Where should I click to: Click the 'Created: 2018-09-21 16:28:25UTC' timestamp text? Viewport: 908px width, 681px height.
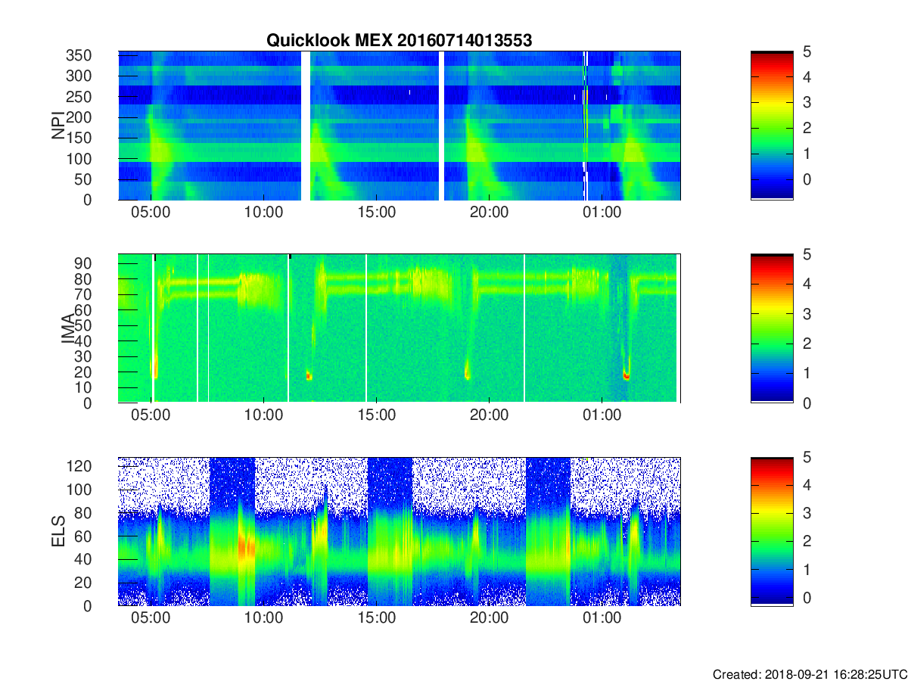point(809,674)
